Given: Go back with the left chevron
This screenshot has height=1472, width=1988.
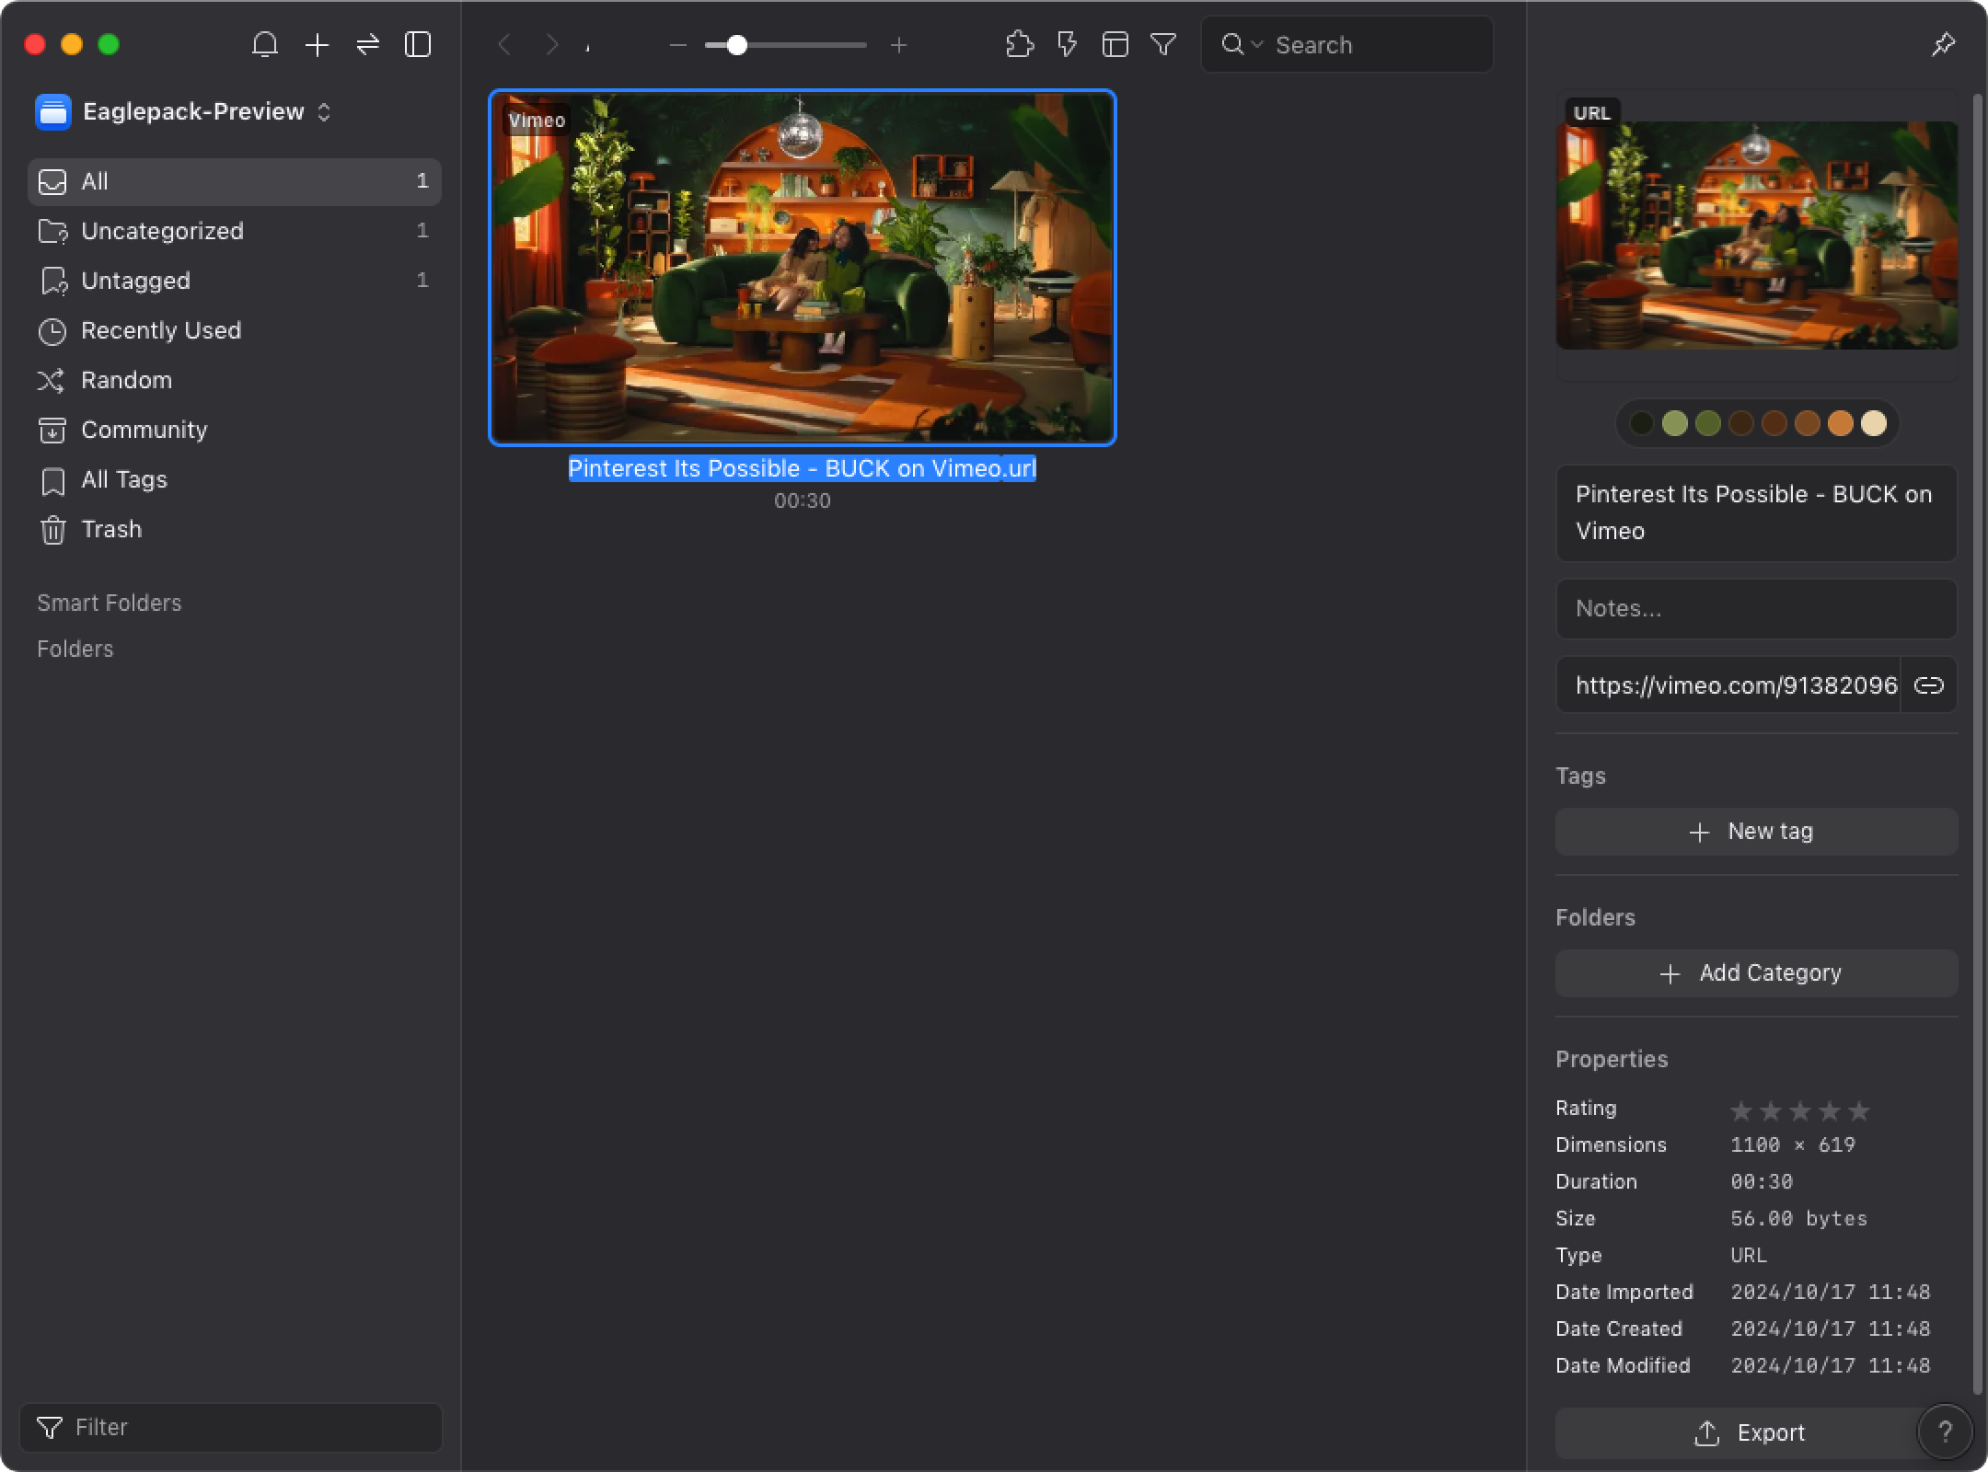Looking at the screenshot, I should pos(504,44).
